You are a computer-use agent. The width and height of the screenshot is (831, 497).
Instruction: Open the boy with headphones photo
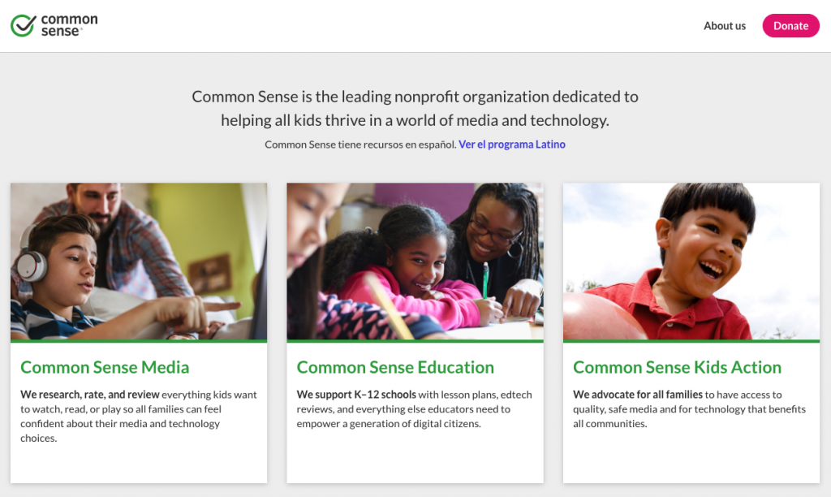coord(139,261)
